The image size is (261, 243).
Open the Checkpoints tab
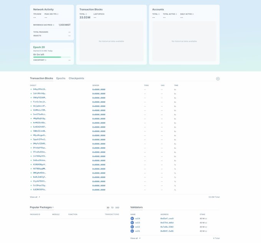click(76, 78)
